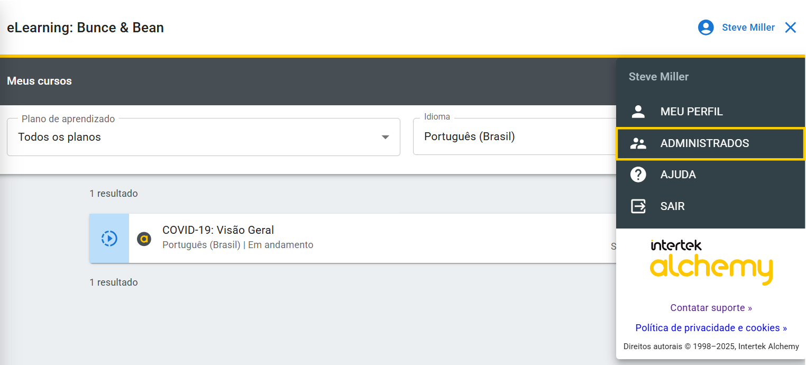Close the user menu with the X icon
The width and height of the screenshot is (806, 365).
coord(790,28)
